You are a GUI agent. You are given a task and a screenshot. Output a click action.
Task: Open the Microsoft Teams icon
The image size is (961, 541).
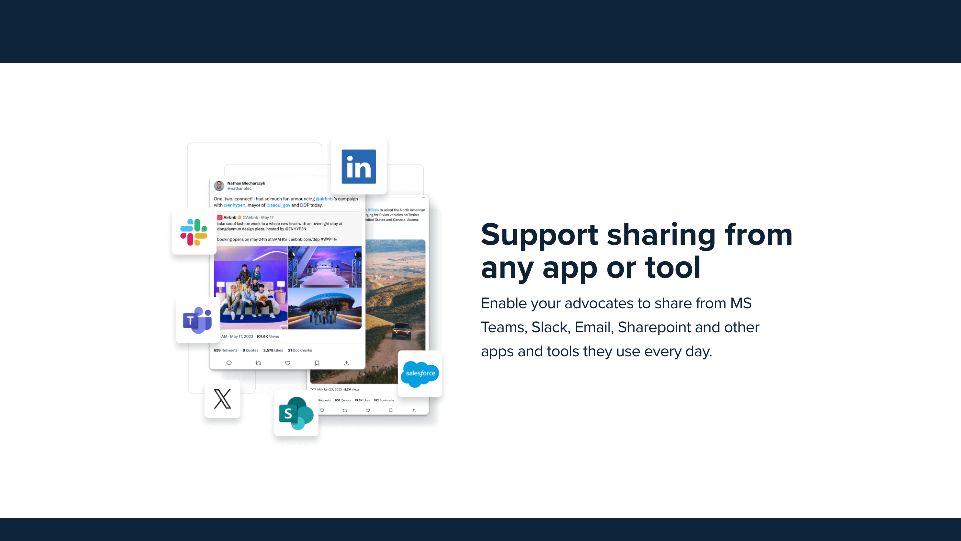click(198, 320)
